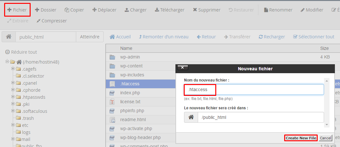Screen dimensions: 340x147
Task: Select the wp-blog-header.php file row
Action: point(141,137)
